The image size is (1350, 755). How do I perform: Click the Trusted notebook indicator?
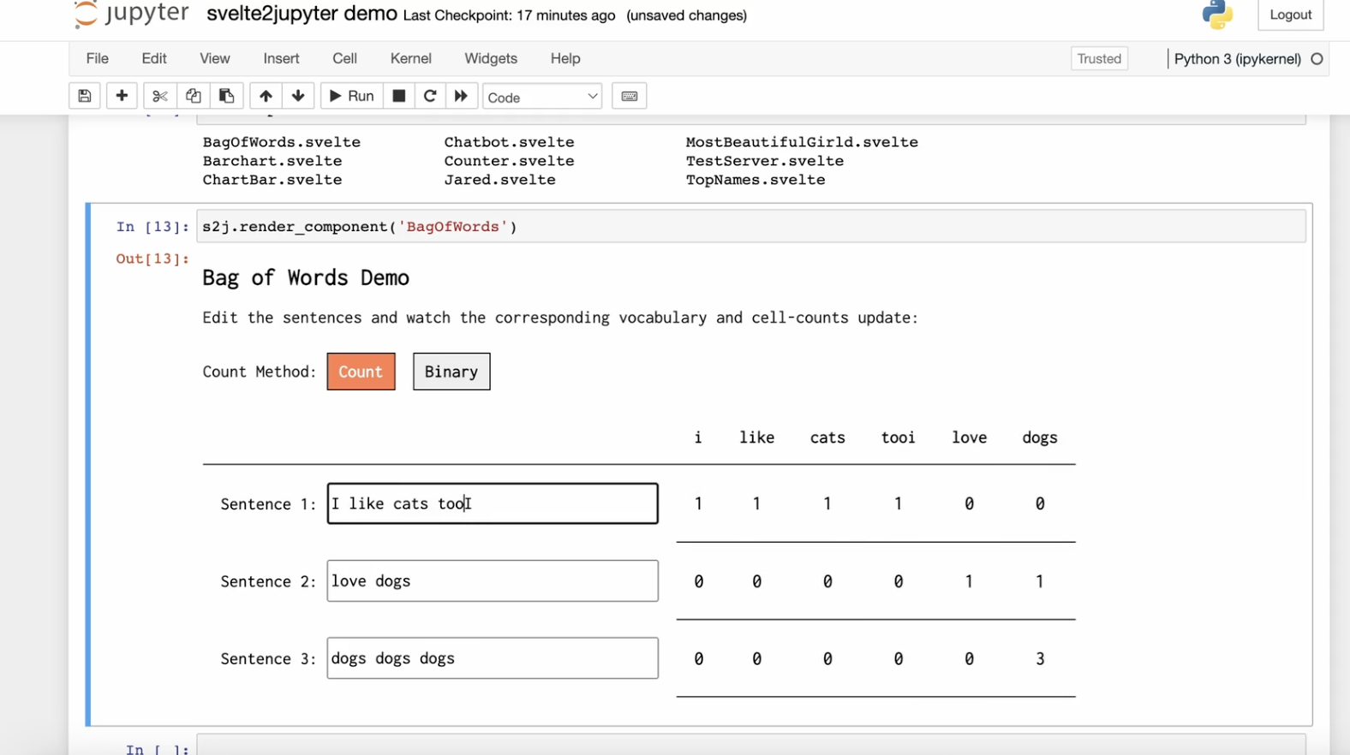1099,58
